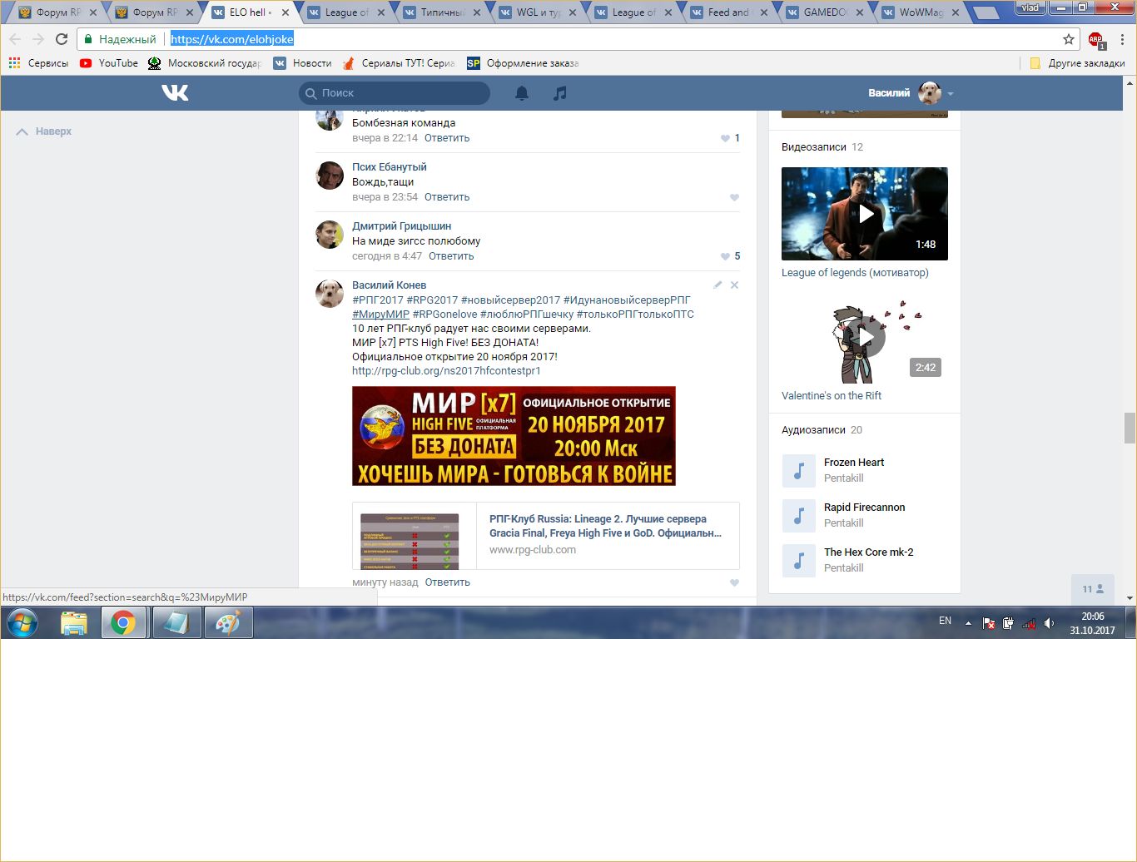
Task: Expand the Василий profile dropdown menu
Action: (951, 93)
